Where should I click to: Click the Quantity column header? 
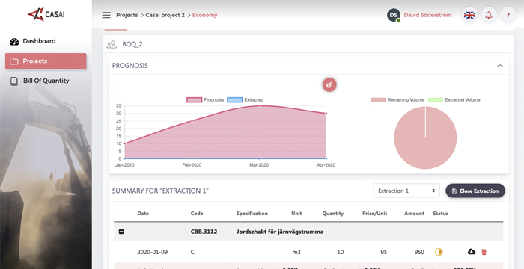click(x=333, y=214)
